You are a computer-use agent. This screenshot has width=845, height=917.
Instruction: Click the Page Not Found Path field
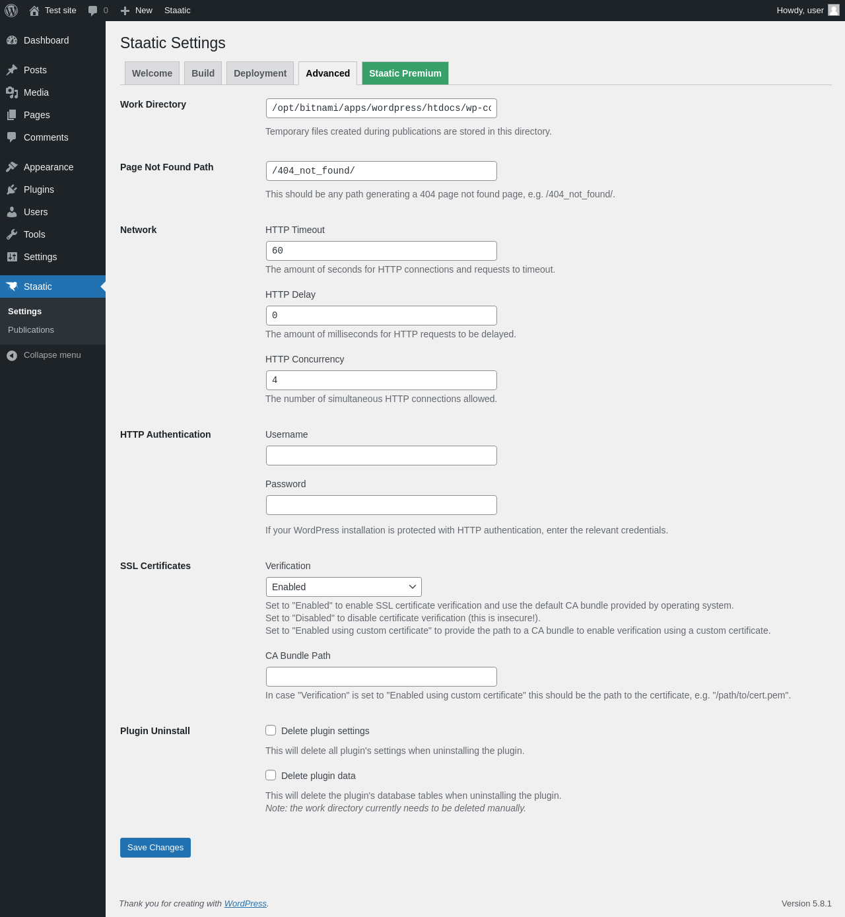tap(382, 171)
